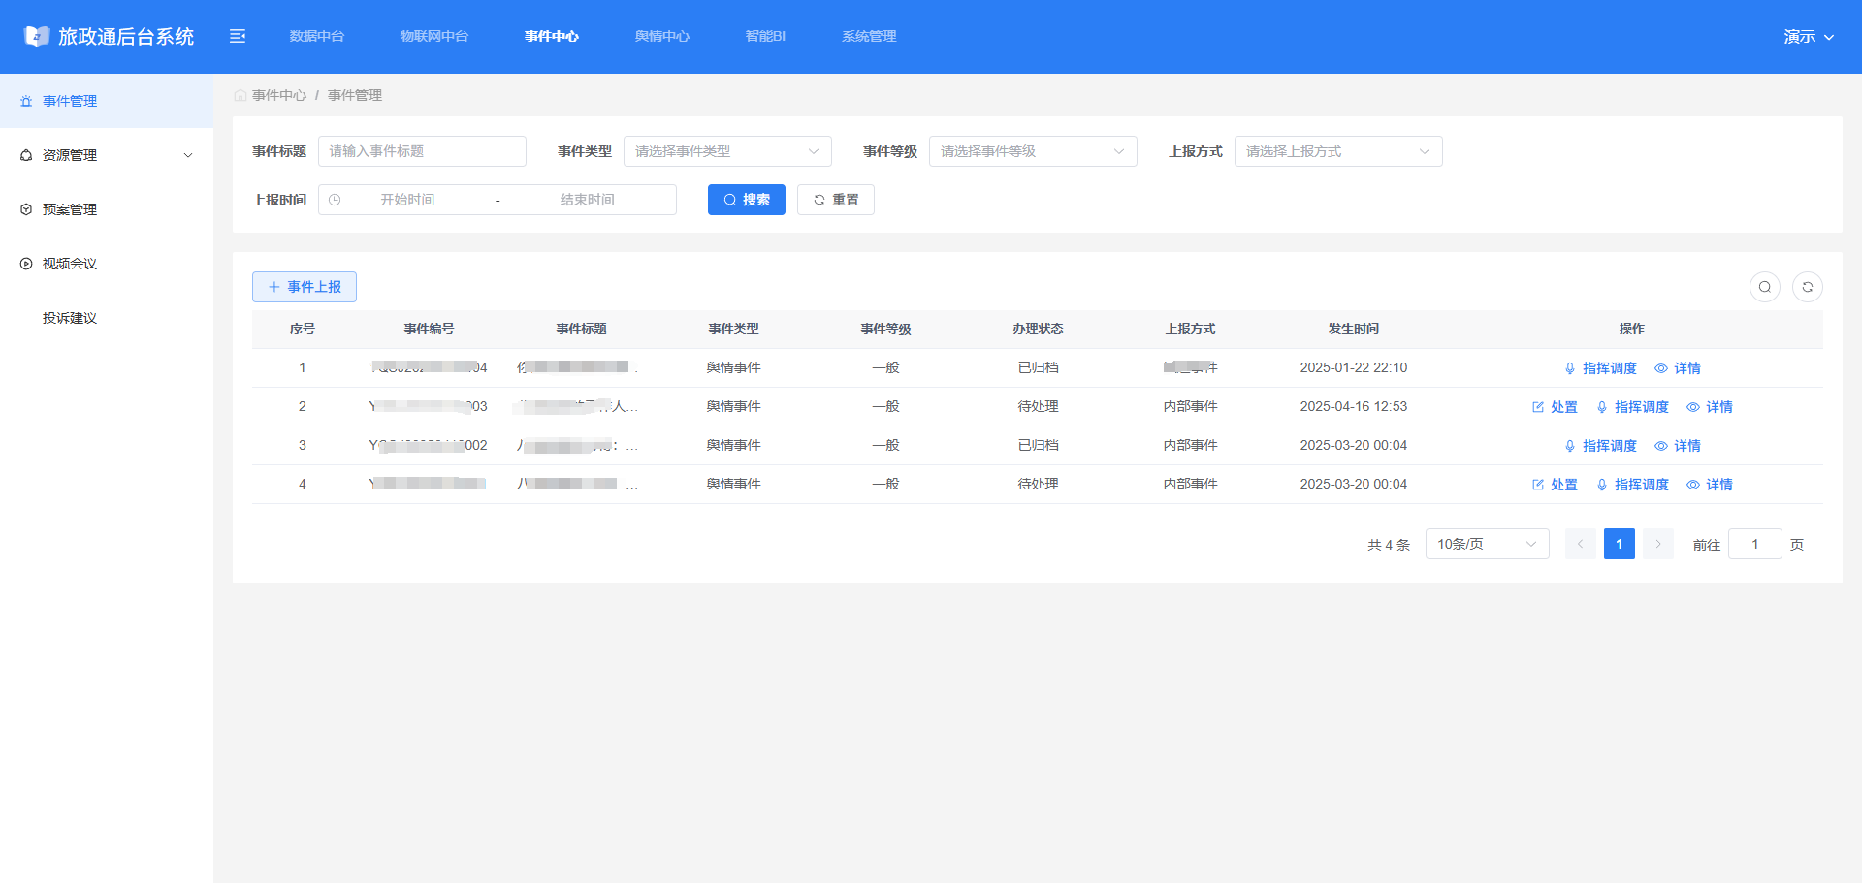This screenshot has width=1862, height=883.
Task: Click 指挥调度 for row 1
Action: pyautogui.click(x=1600, y=368)
